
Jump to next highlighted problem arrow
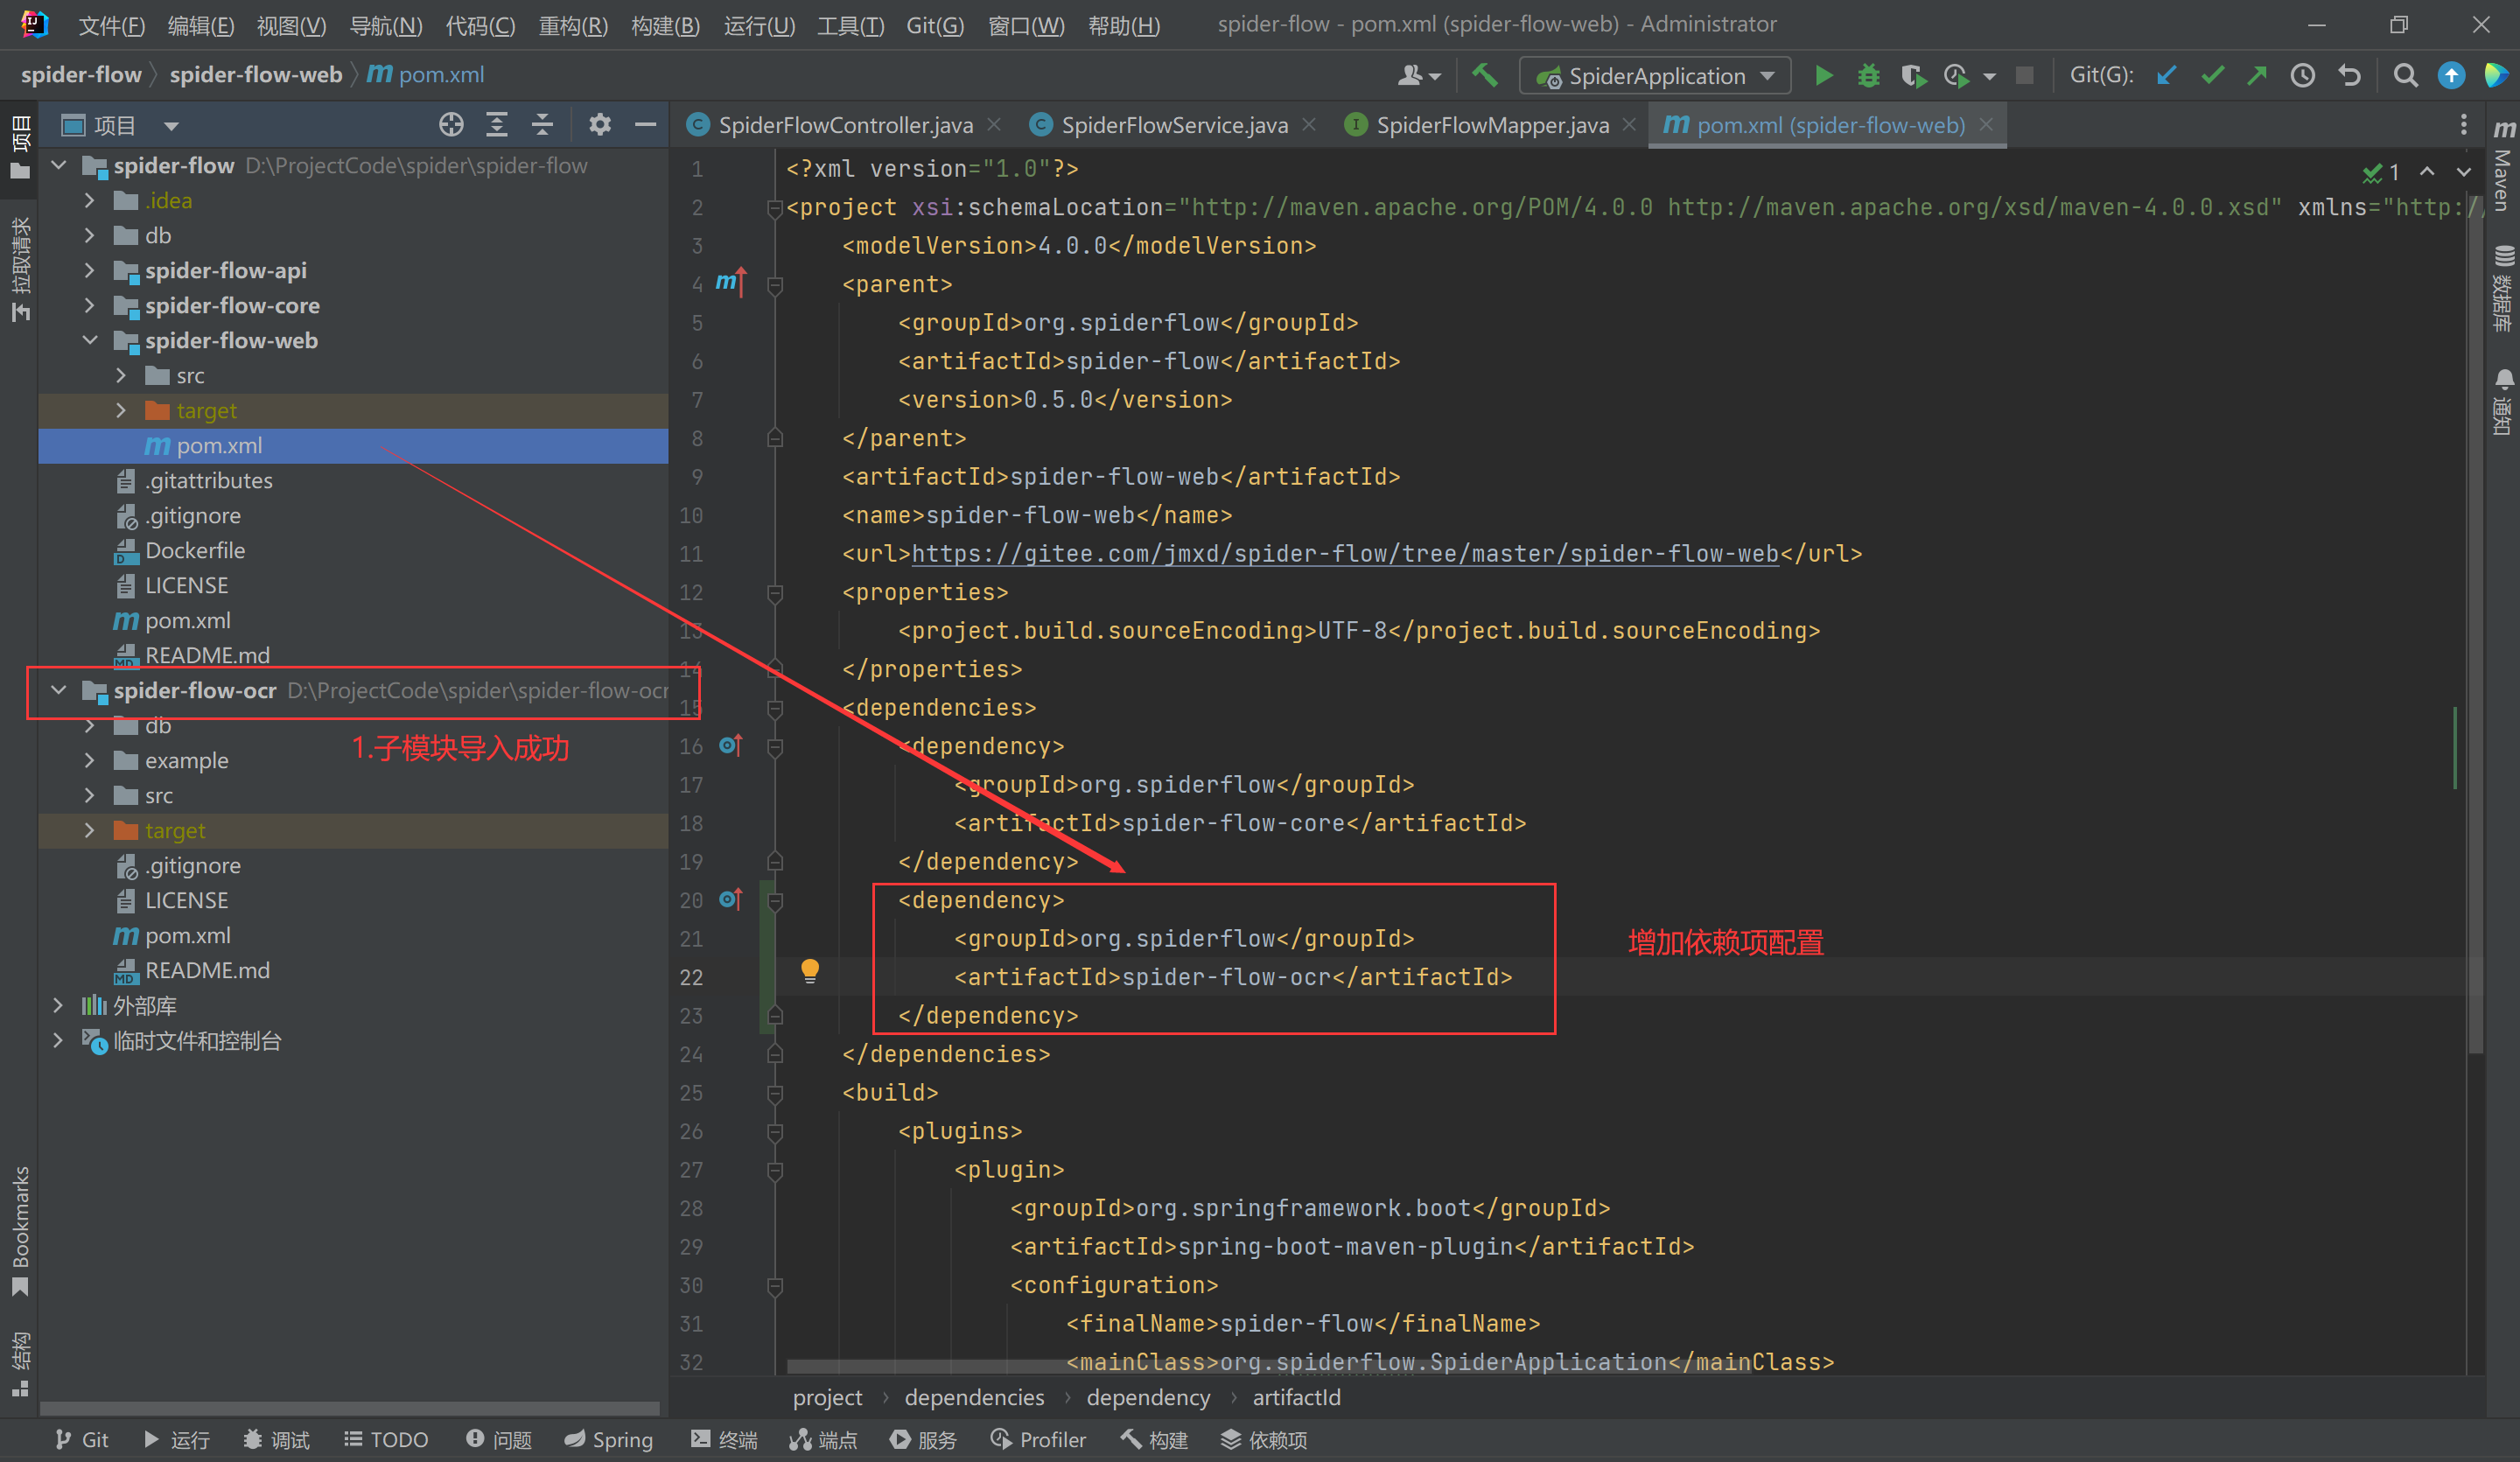(2463, 172)
